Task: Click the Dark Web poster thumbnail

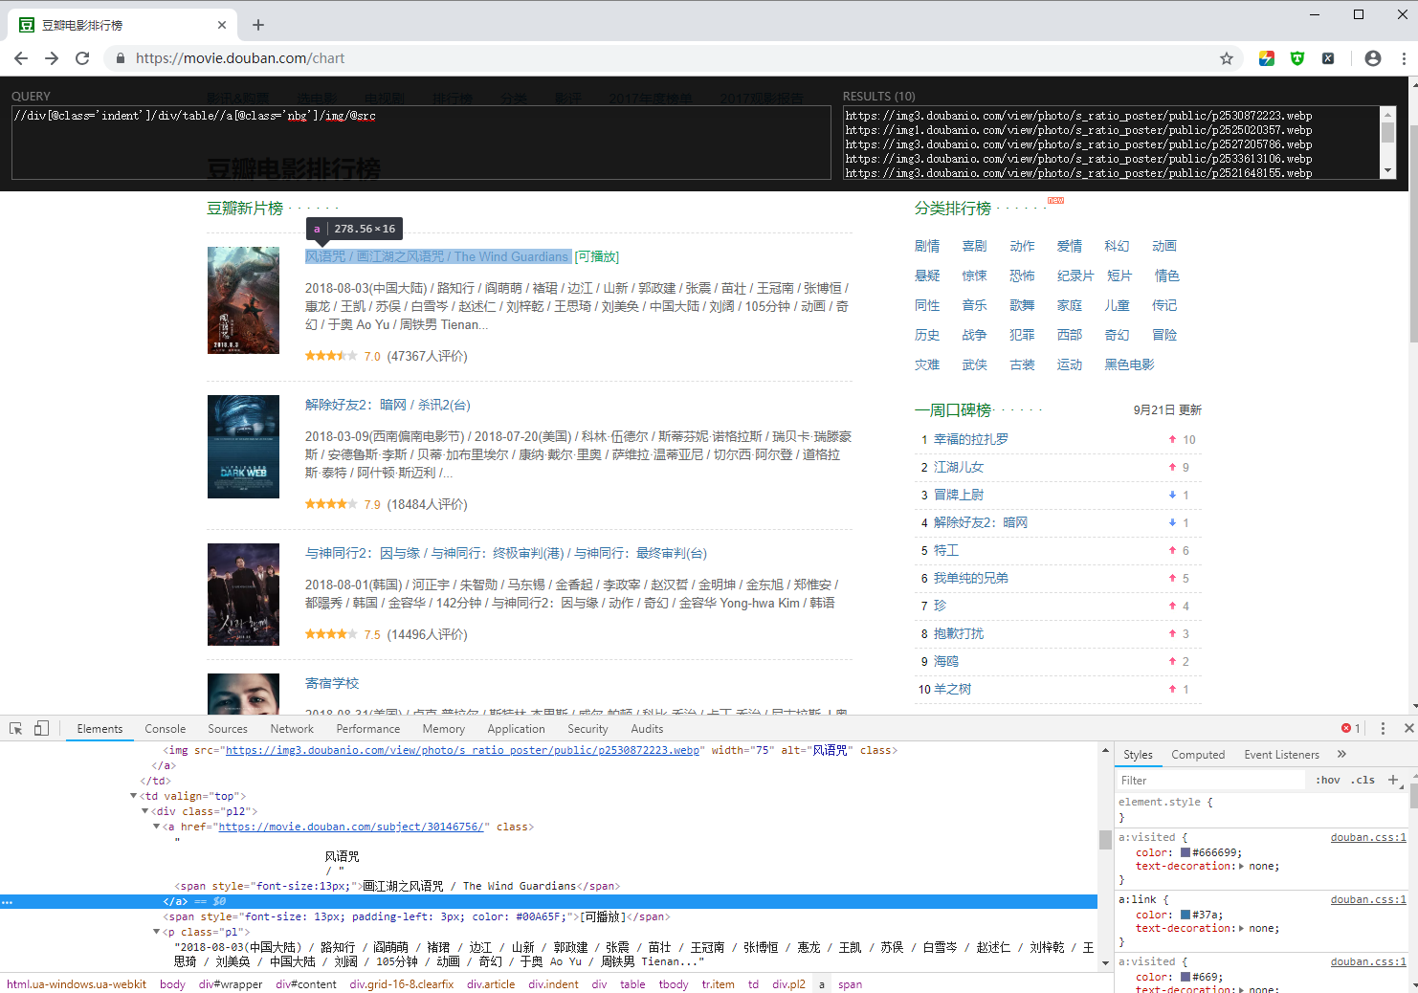Action: point(243,447)
